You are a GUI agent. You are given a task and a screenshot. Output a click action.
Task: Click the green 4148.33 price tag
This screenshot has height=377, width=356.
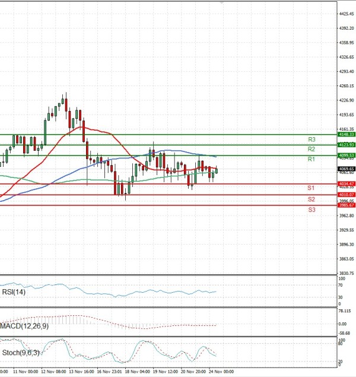(346, 135)
